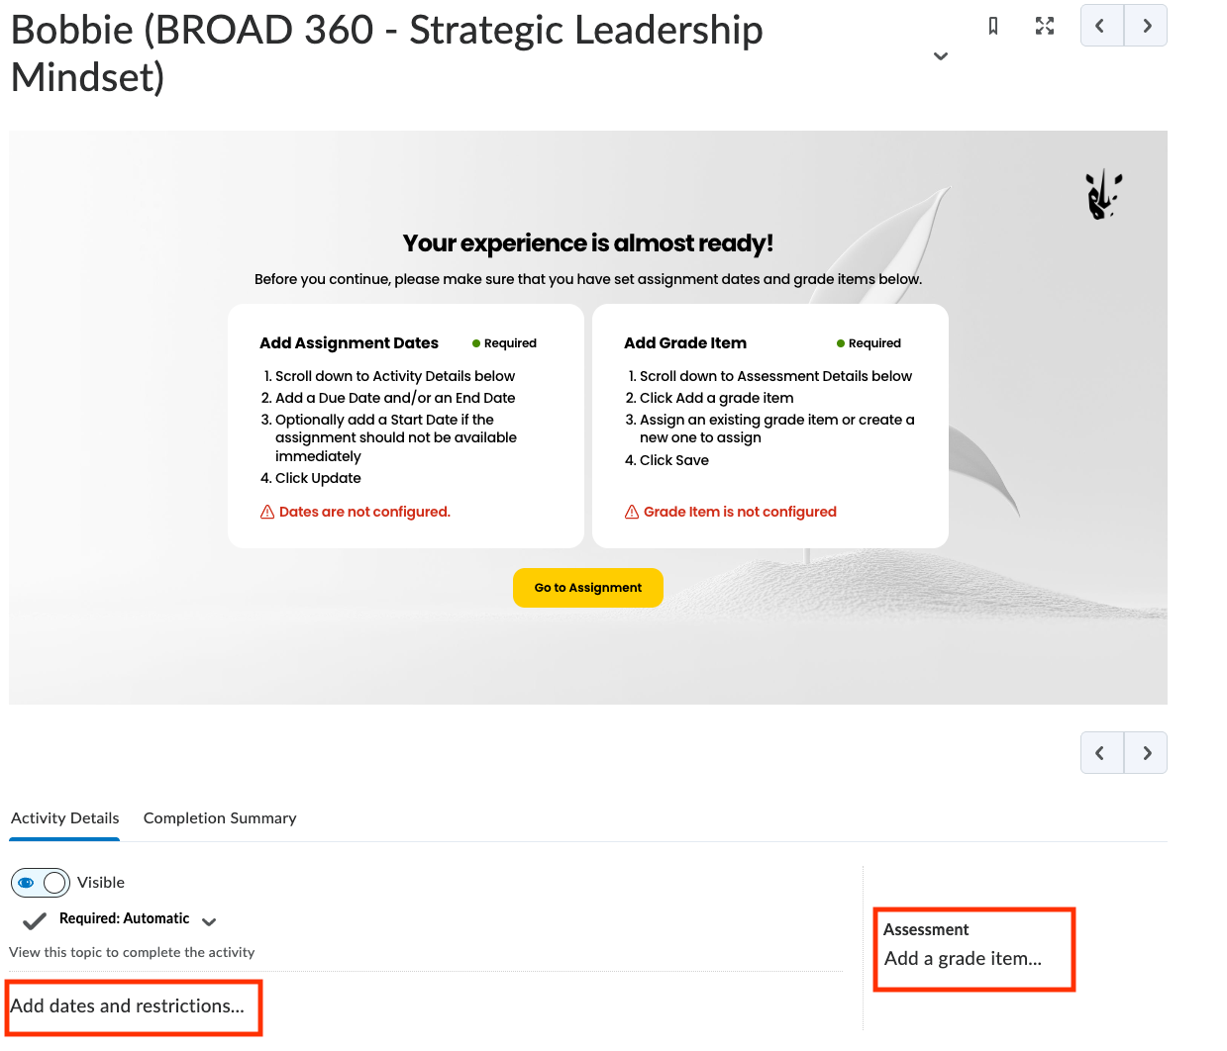Open the title dropdown chevron beside Bobbie heading
This screenshot has height=1051, width=1227.
[941, 56]
